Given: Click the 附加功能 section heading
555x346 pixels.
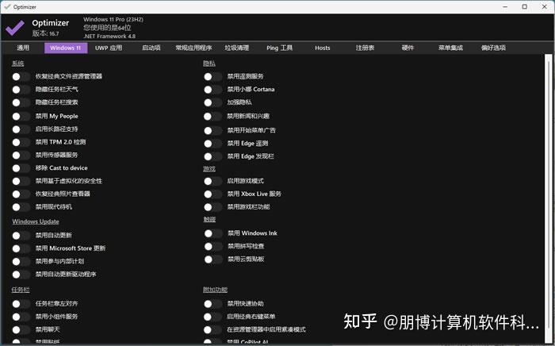Looking at the screenshot, I should 215,290.
